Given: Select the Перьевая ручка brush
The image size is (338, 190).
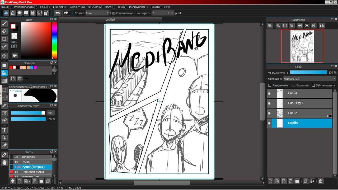Looking at the screenshot, I should coord(30,172).
